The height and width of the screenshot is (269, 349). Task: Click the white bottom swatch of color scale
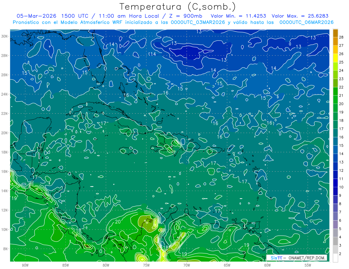point(335,258)
